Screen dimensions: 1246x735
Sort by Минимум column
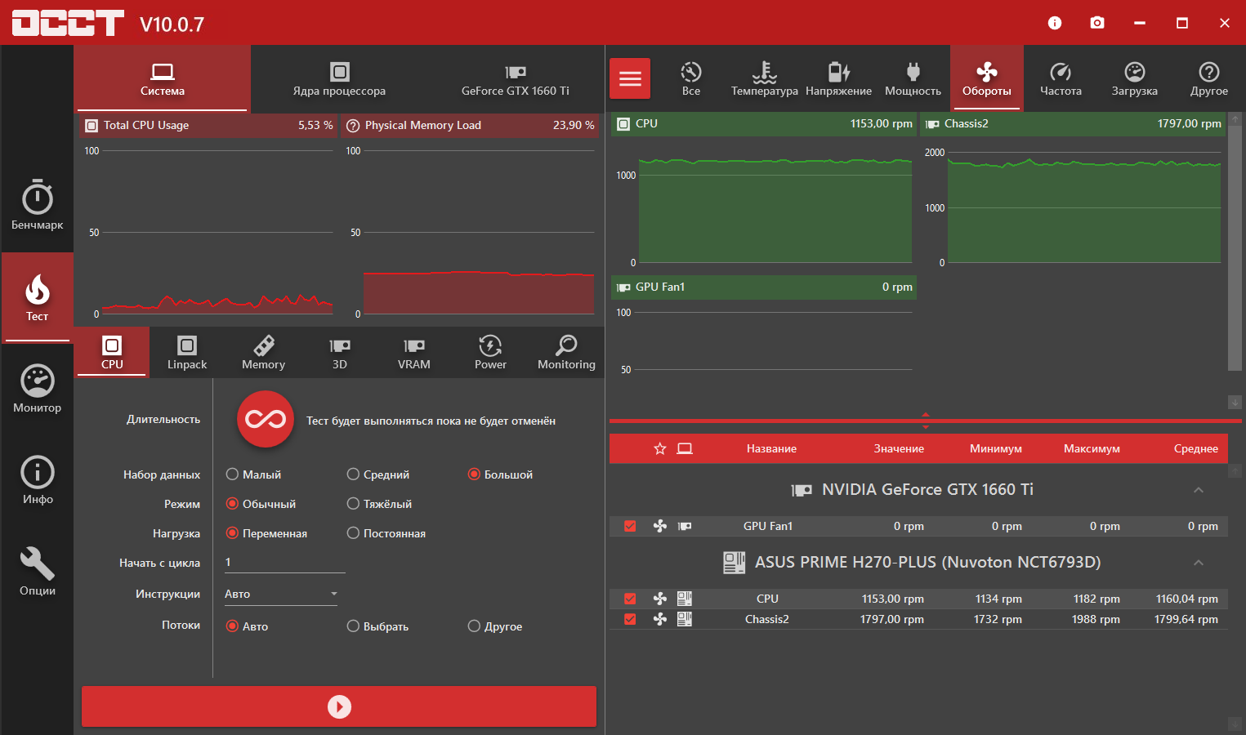[x=996, y=448]
